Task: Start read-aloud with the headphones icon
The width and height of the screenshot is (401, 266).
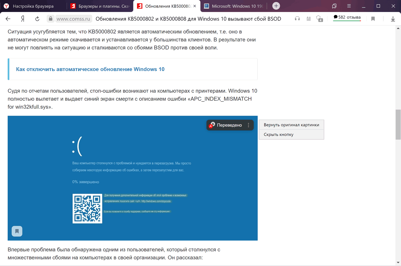Action: pos(297,19)
